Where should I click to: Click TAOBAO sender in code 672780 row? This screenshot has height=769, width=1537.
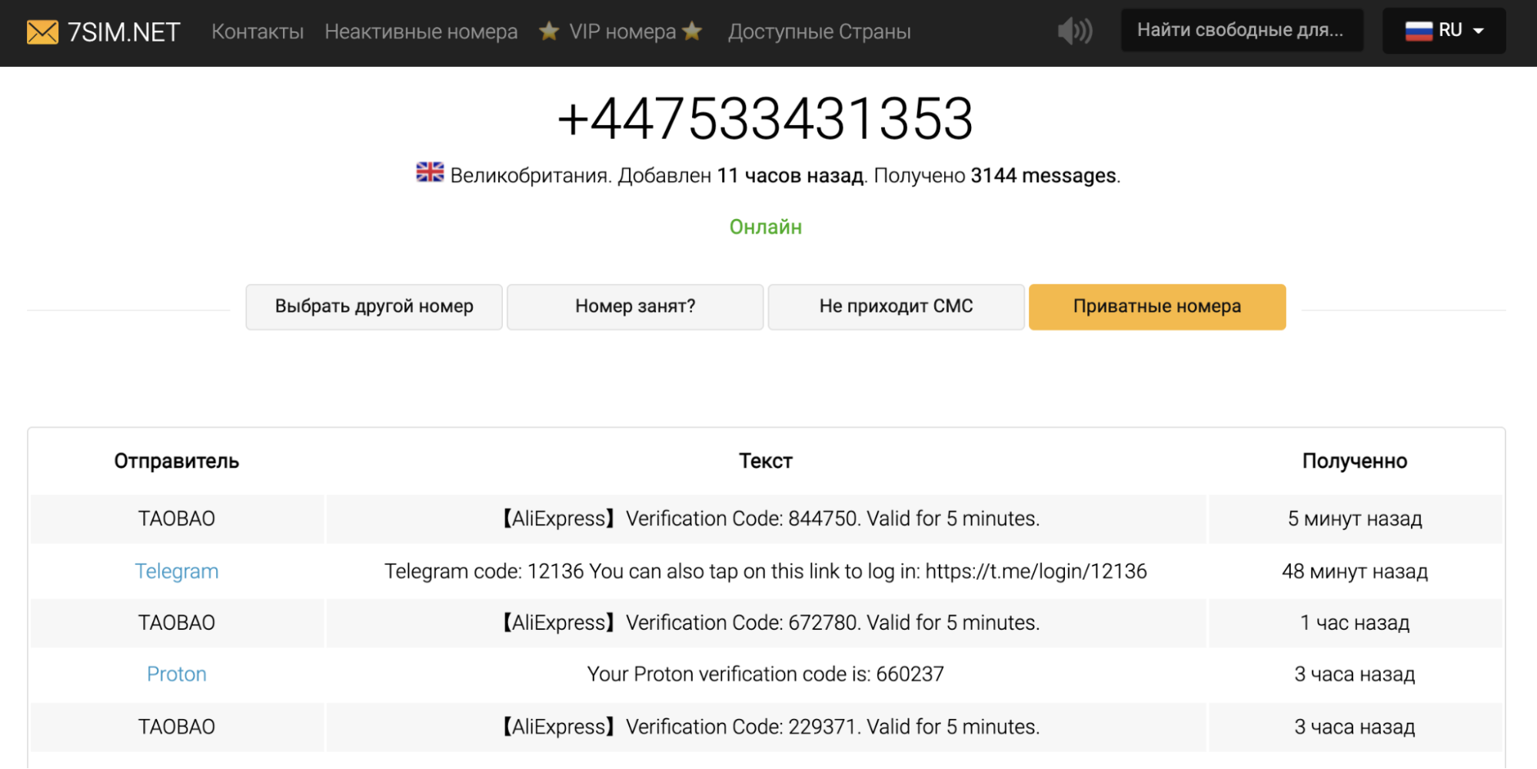click(x=177, y=623)
